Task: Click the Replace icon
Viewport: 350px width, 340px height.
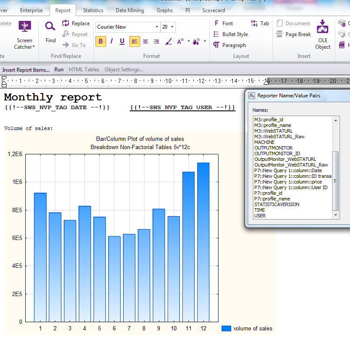Action: coord(65,23)
